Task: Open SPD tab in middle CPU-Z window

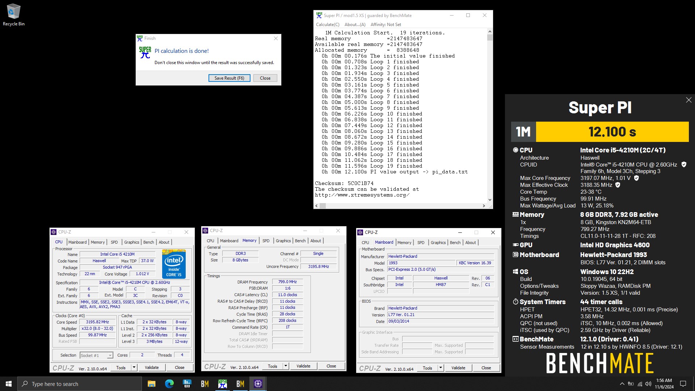Action: coord(266,241)
